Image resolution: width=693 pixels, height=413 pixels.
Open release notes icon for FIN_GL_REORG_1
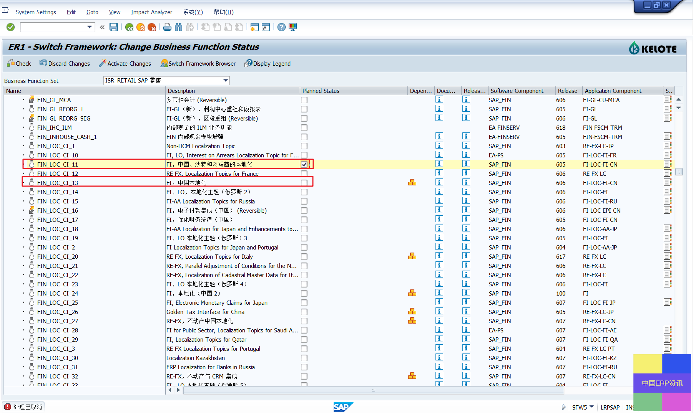coord(466,109)
